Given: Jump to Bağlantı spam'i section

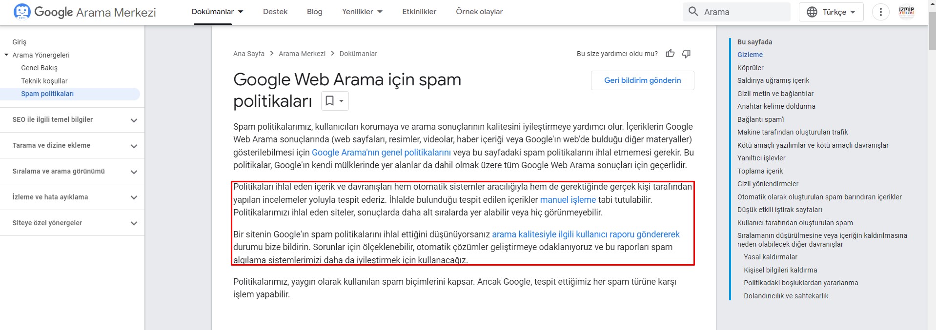Looking at the screenshot, I should pyautogui.click(x=761, y=119).
